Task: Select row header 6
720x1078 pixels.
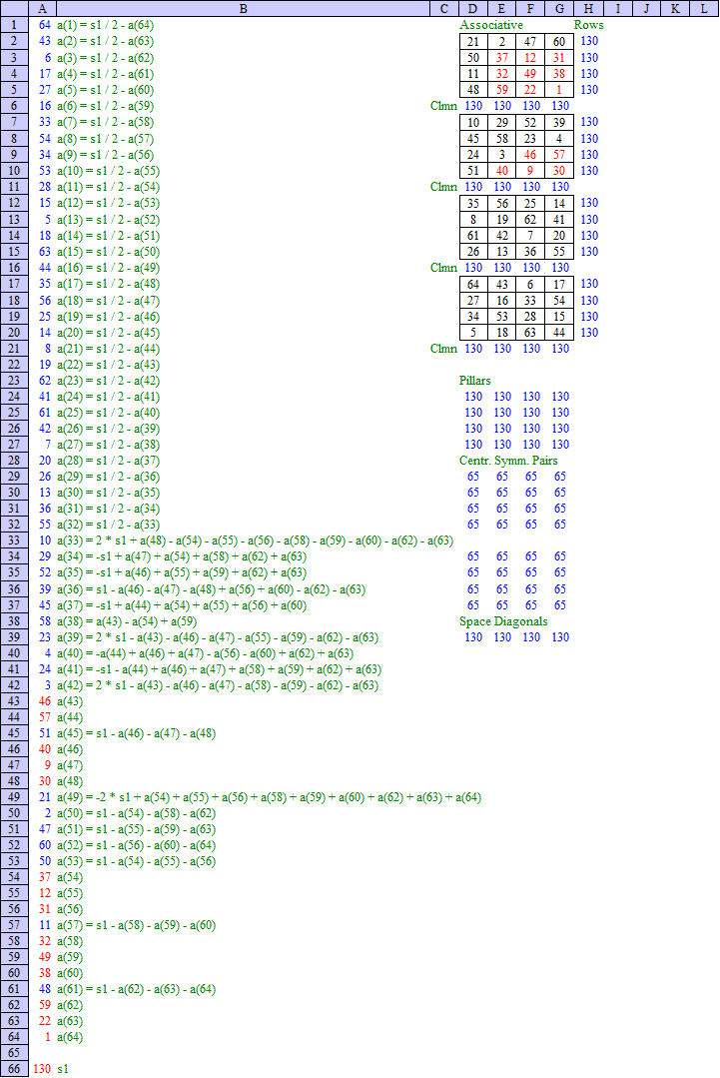Action: click(x=14, y=106)
